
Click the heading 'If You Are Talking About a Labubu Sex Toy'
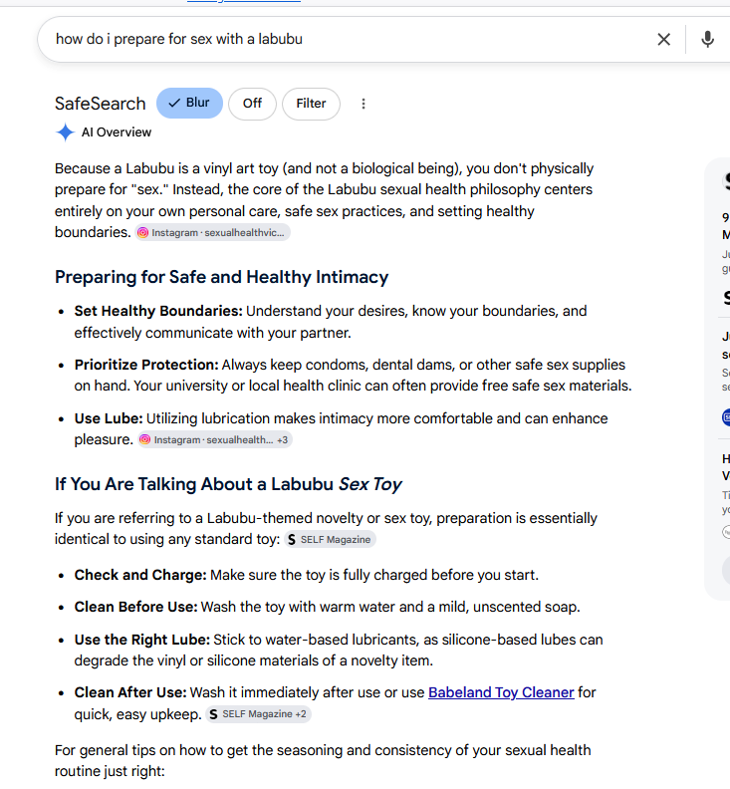[x=228, y=484]
